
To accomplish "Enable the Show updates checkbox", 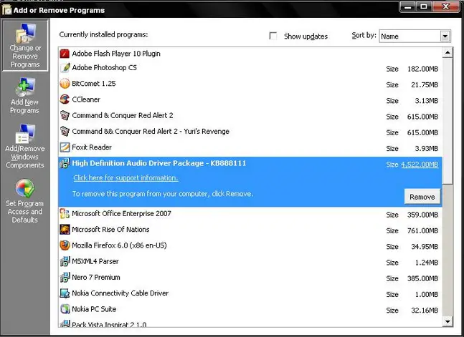I will [x=273, y=36].
